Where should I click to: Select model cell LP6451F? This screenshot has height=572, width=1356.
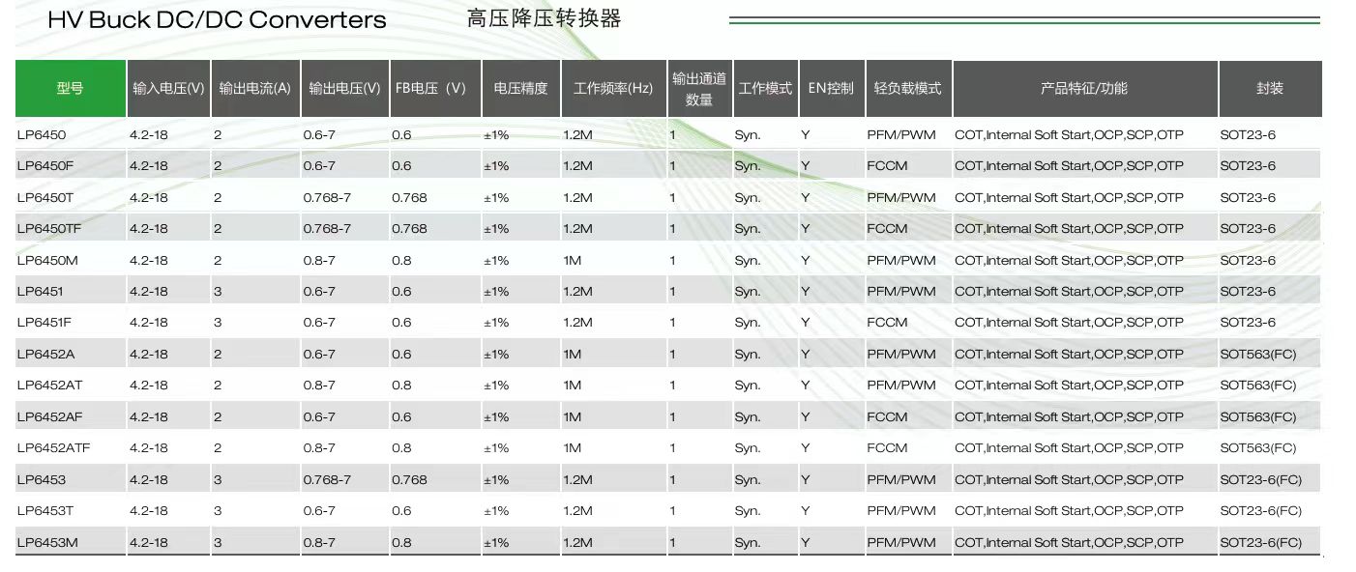point(44,323)
